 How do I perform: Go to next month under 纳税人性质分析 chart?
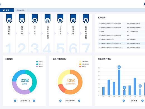(x=79, y=101)
